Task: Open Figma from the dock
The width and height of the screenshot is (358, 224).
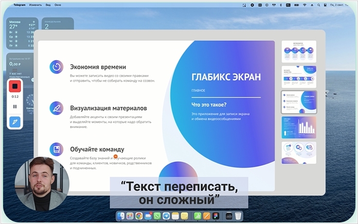Action: tap(216, 216)
